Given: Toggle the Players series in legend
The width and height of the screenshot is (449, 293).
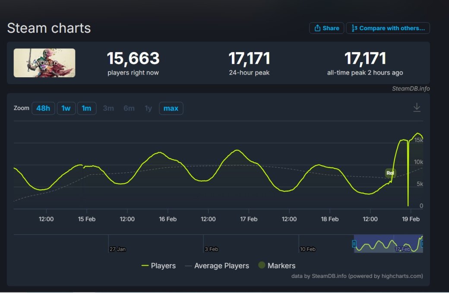Looking at the screenshot, I should tap(158, 265).
